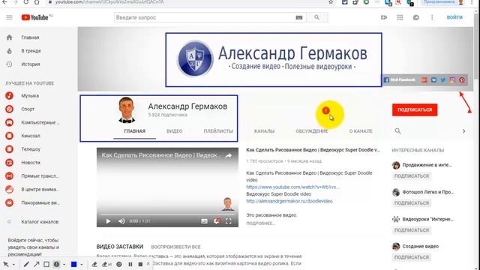The height and width of the screenshot is (270, 480).
Task: Click ВОЙТИ sign-in link
Action: [454, 17]
